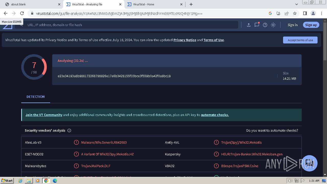Select the DETECTION tab

pos(36,97)
